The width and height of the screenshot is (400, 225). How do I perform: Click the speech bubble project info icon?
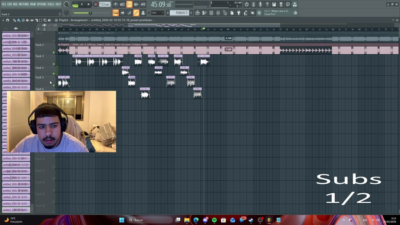pyautogui.click(x=288, y=4)
